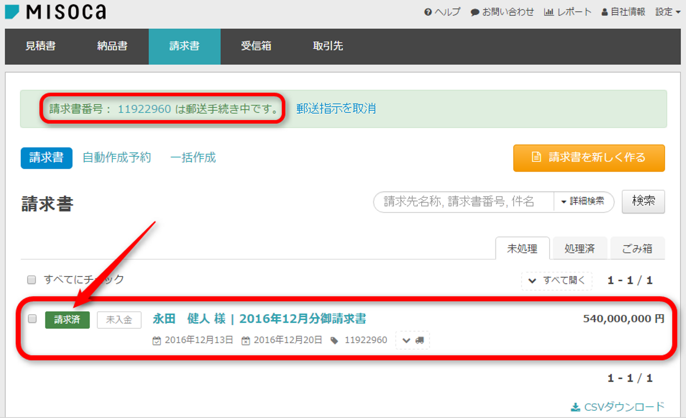Show the 処理済 processed tab
The width and height of the screenshot is (686, 418).
tap(579, 248)
